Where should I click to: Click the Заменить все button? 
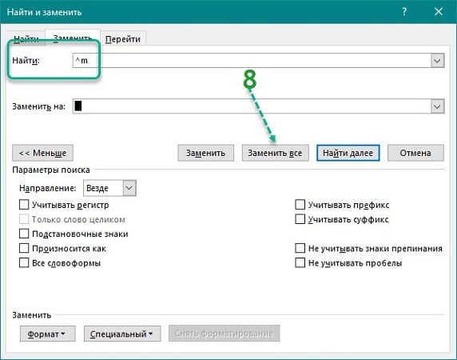[275, 153]
